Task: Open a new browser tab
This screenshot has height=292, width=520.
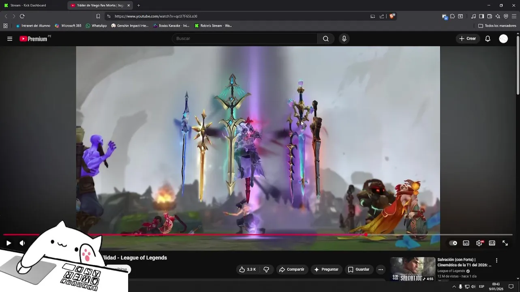Action: click(x=139, y=5)
